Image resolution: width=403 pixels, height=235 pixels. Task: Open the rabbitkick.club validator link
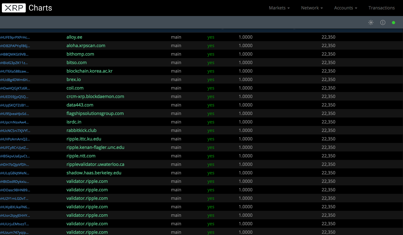point(81,130)
